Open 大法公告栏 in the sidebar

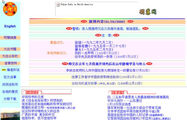pos(10,56)
